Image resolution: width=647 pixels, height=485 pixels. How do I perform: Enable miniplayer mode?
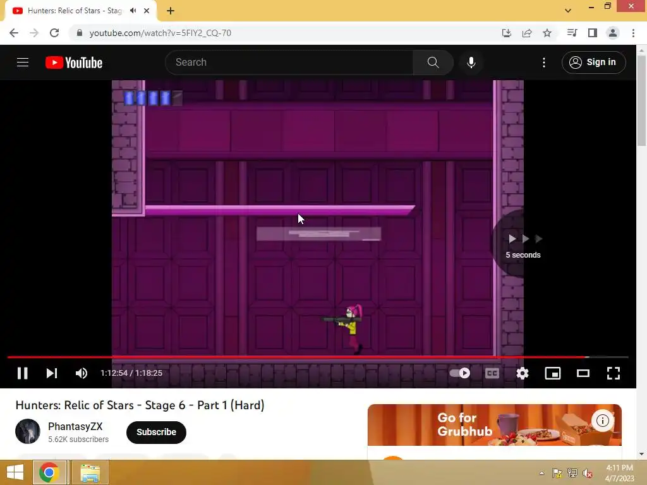click(x=552, y=373)
